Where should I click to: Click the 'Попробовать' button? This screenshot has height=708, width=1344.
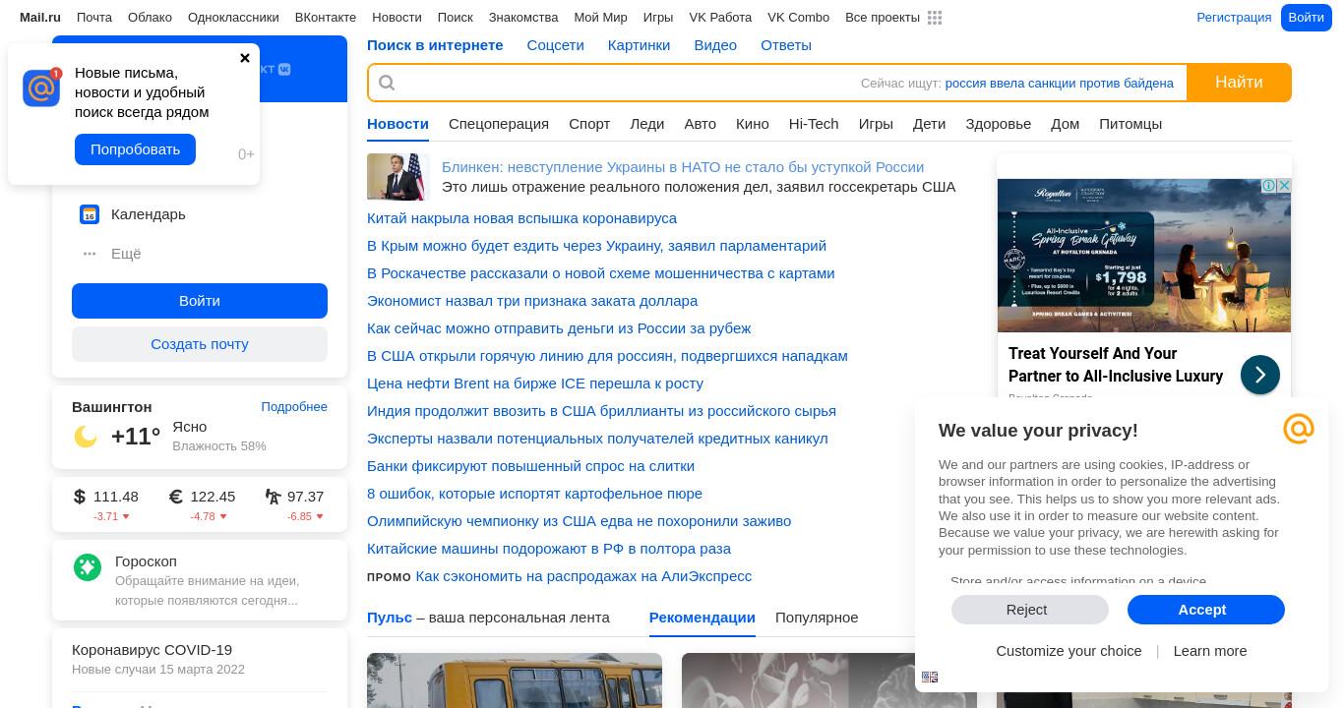135,149
